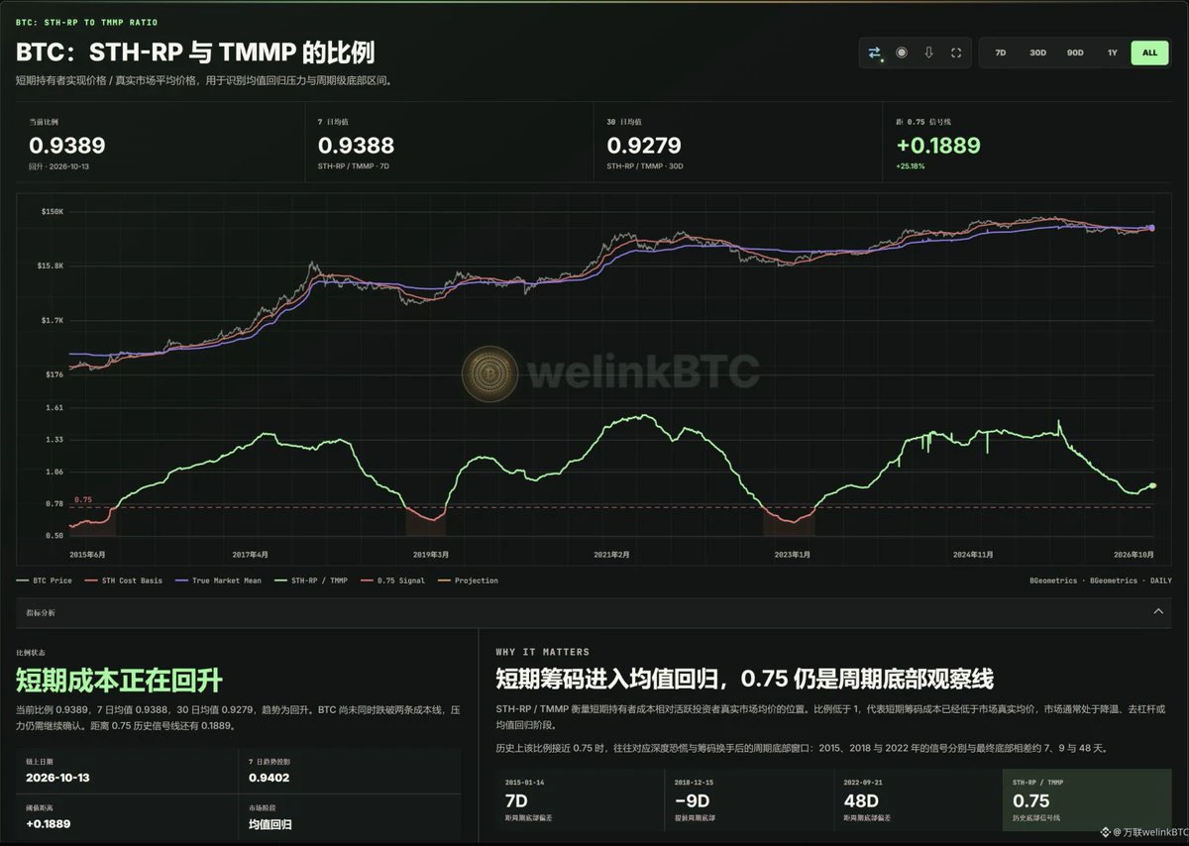Collapse the 指标分析 section chevron
Screen dimensions: 1189x846
coord(1158,612)
